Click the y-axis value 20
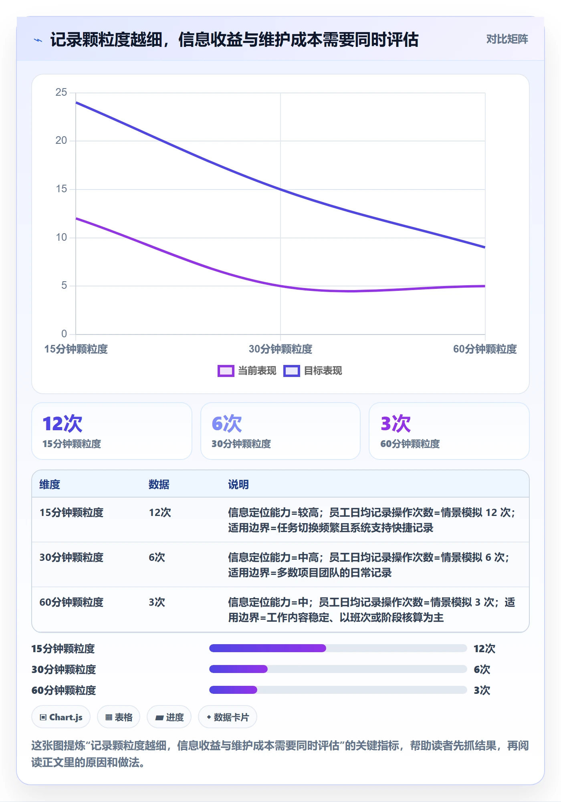This screenshot has width=561, height=802. pyautogui.click(x=61, y=141)
